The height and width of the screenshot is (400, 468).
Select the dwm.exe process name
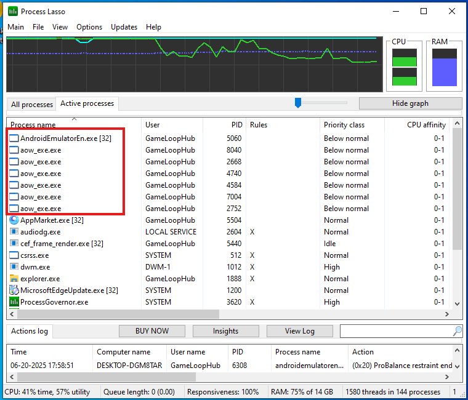coord(35,267)
